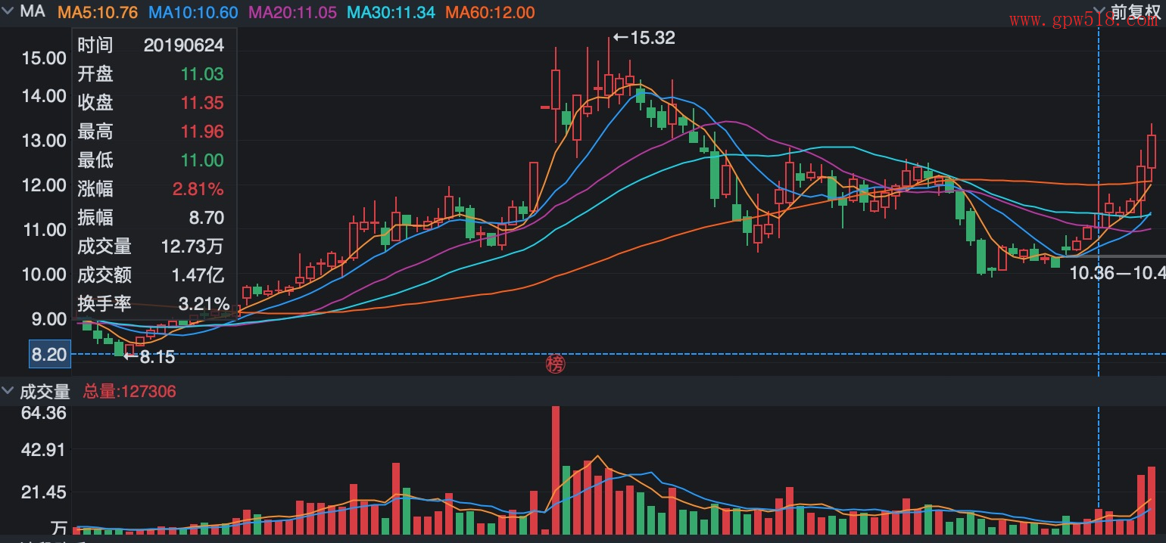Click the tallest red volume bar

click(556, 469)
